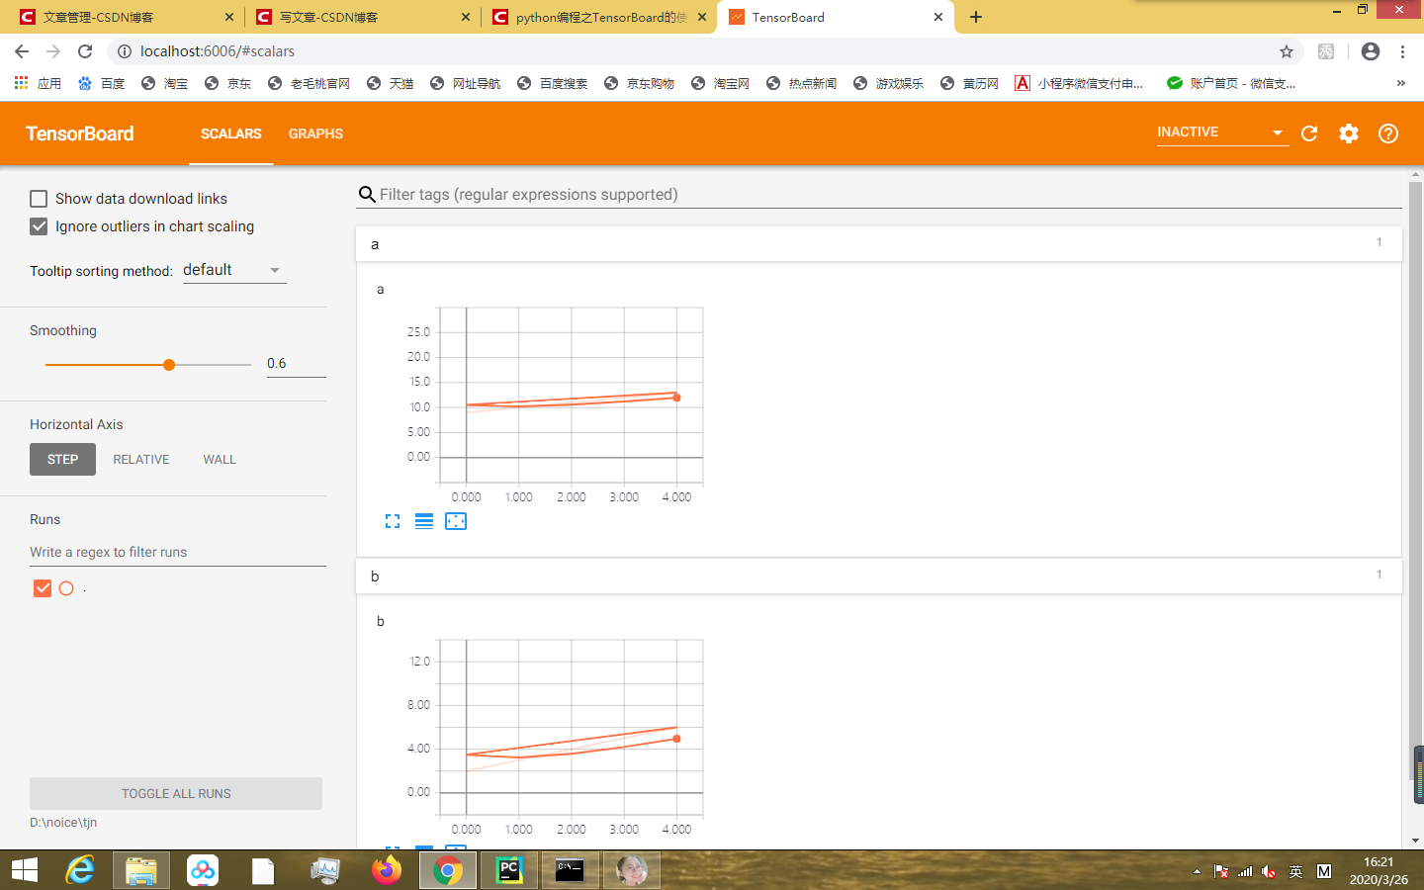The width and height of the screenshot is (1424, 890).
Task: Open the 网址导航 bookmark
Action: (x=465, y=83)
